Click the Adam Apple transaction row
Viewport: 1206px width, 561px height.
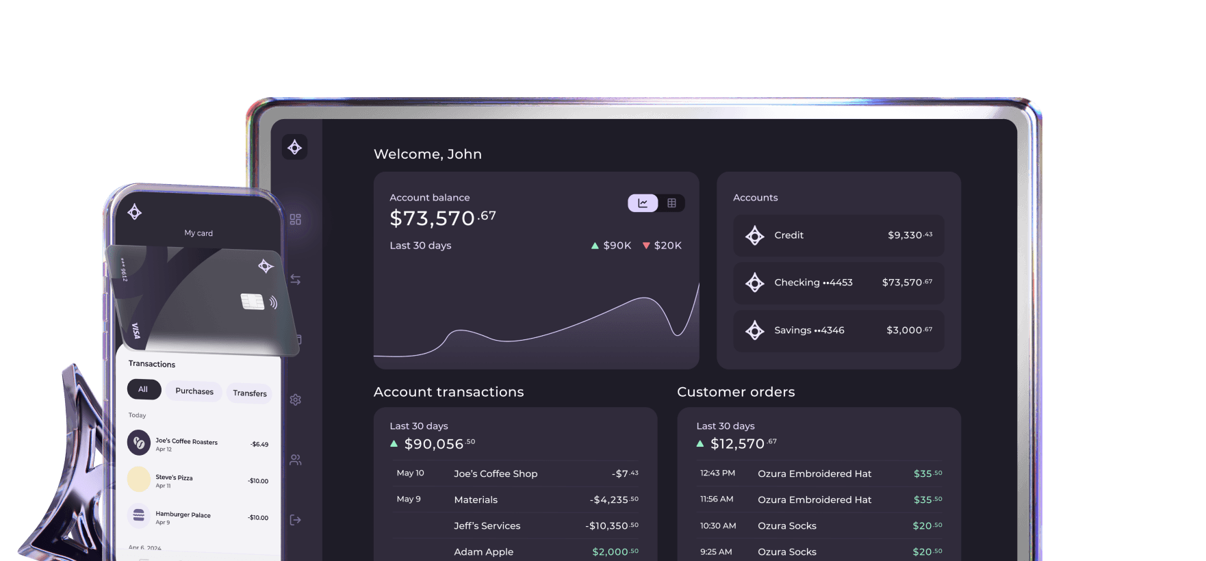[x=517, y=551]
